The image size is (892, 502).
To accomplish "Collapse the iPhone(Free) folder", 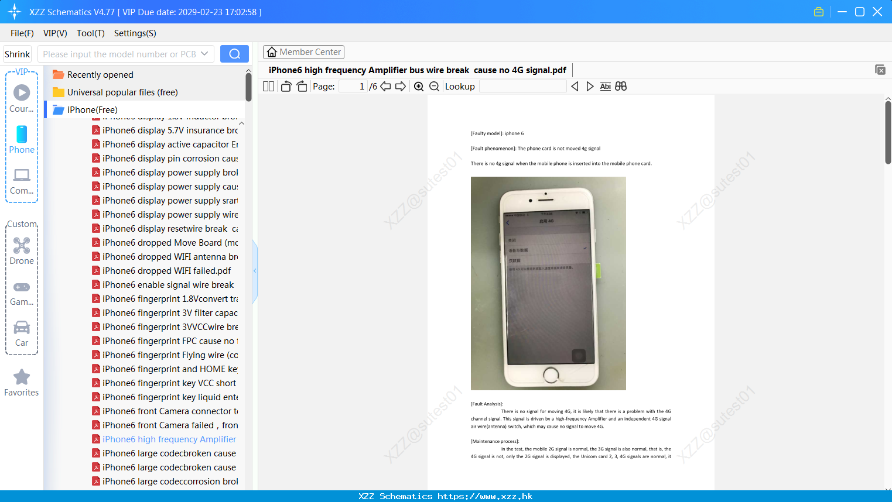I will (x=86, y=110).
